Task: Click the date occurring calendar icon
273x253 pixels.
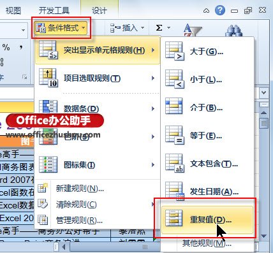Action: [175, 191]
